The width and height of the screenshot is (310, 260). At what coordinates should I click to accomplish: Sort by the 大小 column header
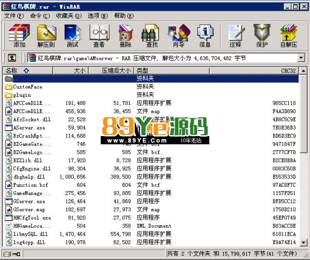click(71, 71)
